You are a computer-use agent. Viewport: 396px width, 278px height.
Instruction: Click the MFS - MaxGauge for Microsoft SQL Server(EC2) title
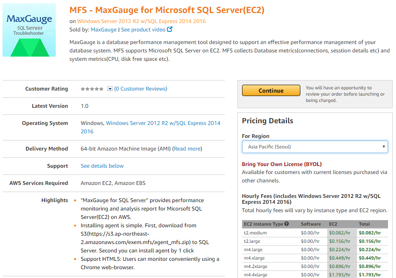pos(167,10)
